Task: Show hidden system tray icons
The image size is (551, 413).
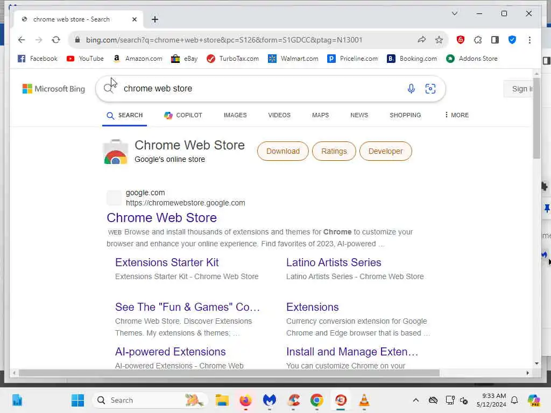Action: (x=416, y=400)
